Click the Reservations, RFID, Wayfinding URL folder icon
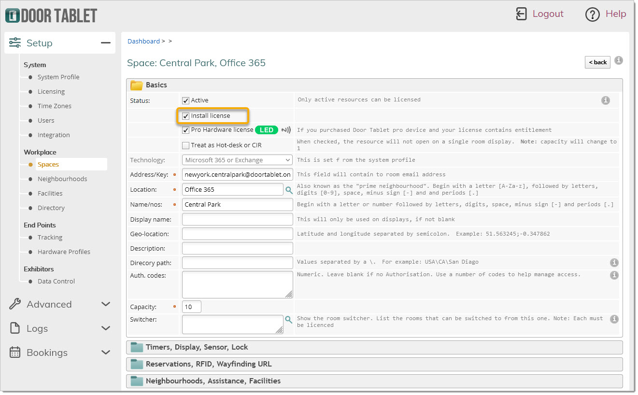Image resolution: width=638 pixels, height=395 pixels. (137, 365)
